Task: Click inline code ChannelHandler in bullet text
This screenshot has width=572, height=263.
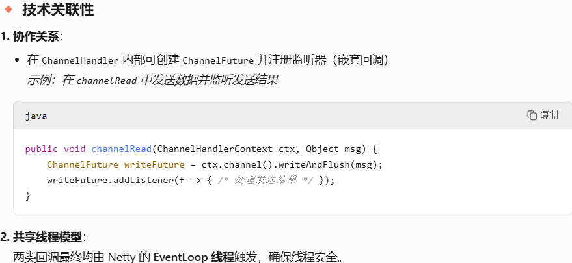Action: coord(80,60)
